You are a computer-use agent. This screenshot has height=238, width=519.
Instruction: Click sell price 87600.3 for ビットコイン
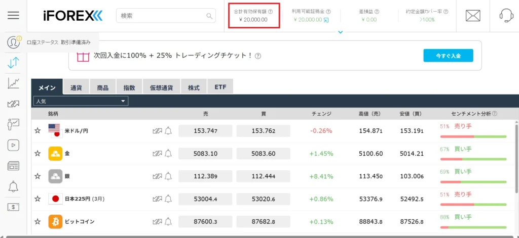pos(206,222)
